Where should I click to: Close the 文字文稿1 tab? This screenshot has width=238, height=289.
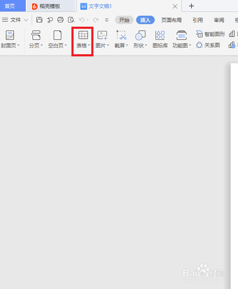[x=175, y=7]
